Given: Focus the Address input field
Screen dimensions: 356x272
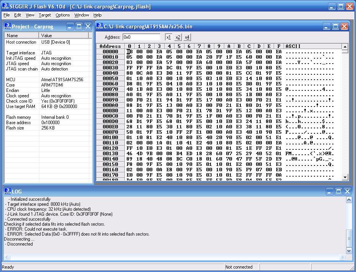Looking at the screenshot, I should pyautogui.click(x=142, y=37).
